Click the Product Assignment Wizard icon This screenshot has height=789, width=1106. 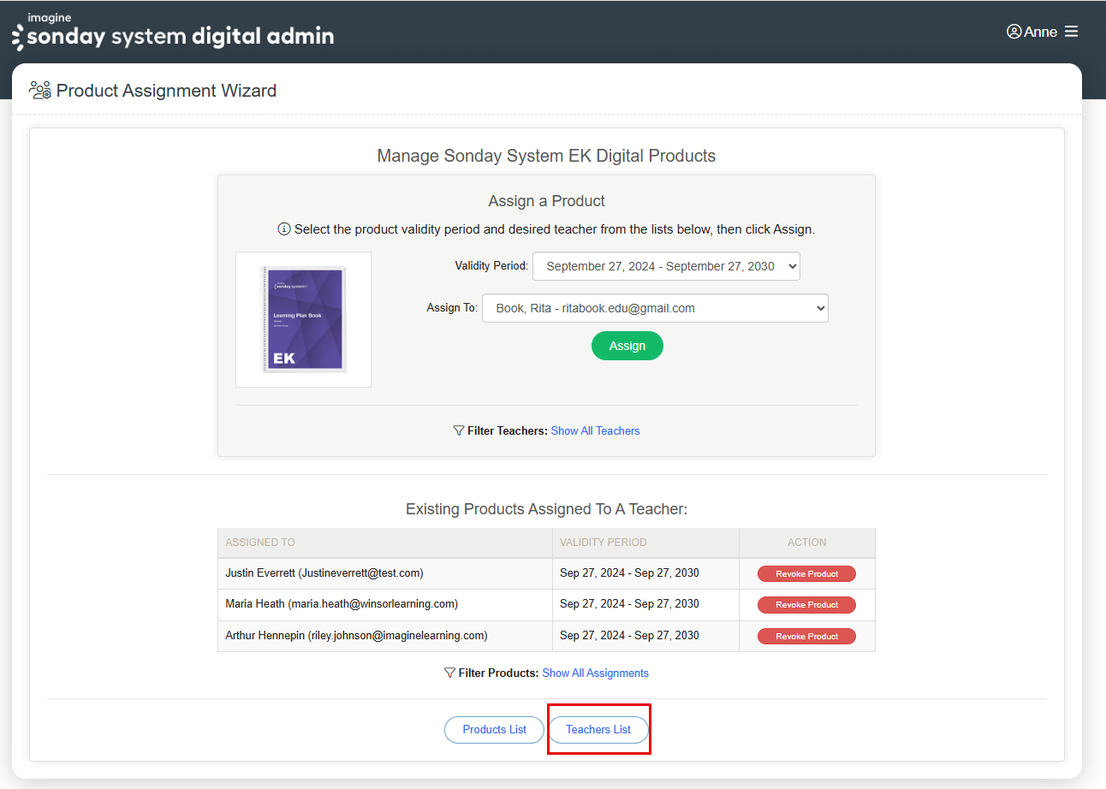pyautogui.click(x=40, y=90)
